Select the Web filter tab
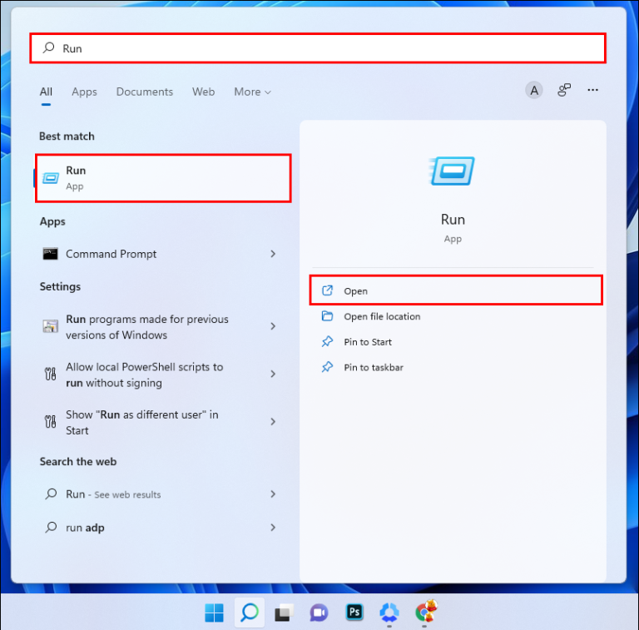Screen dimensions: 639x630 (x=203, y=92)
